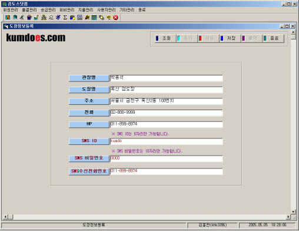Open the 회비관리 menu
The image size is (299, 231).
pyautogui.click(x=67, y=10)
